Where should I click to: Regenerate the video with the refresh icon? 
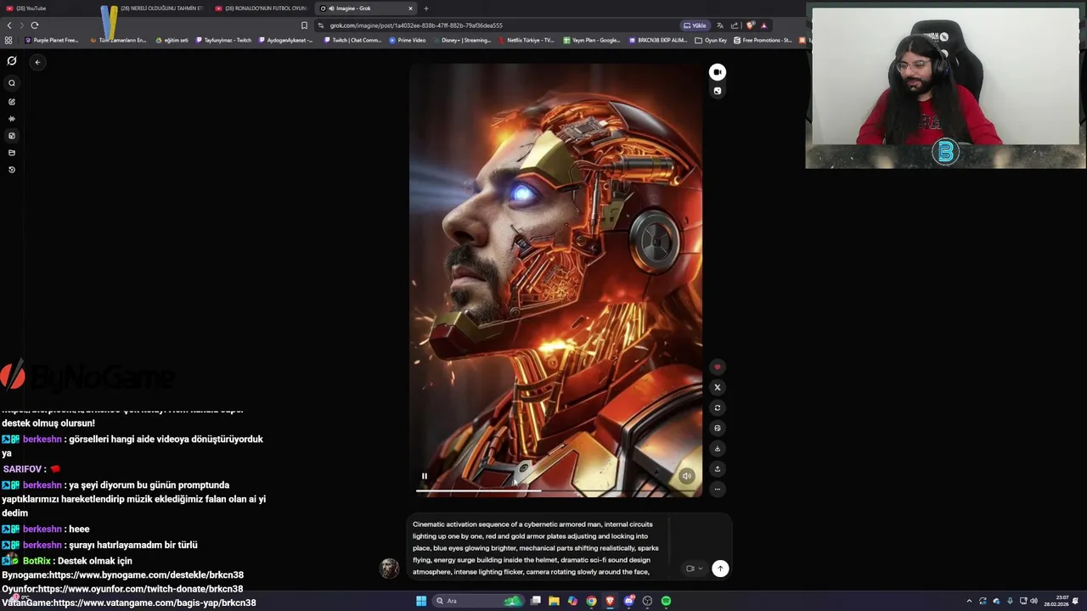718,408
